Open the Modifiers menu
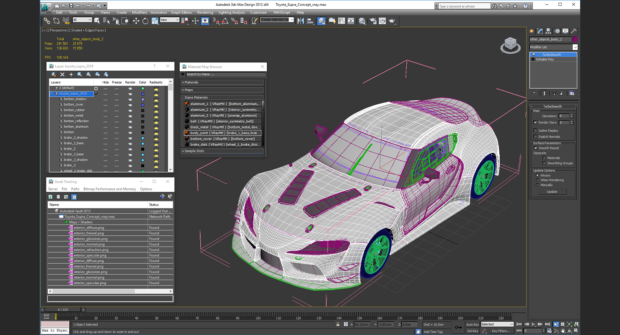This screenshot has width=620, height=335. (139, 13)
